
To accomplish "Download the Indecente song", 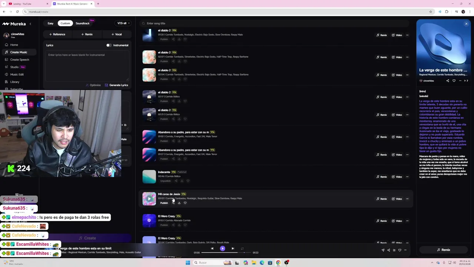I will click(182, 181).
